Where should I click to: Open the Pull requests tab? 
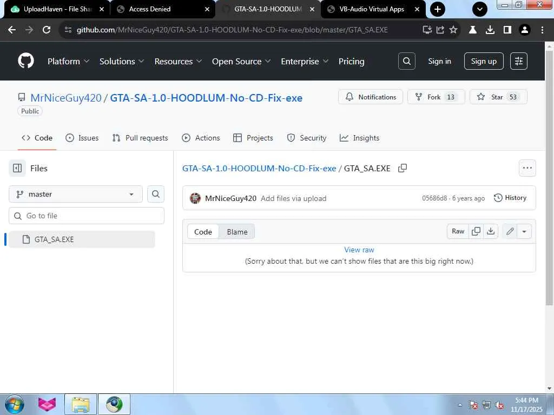pos(140,138)
